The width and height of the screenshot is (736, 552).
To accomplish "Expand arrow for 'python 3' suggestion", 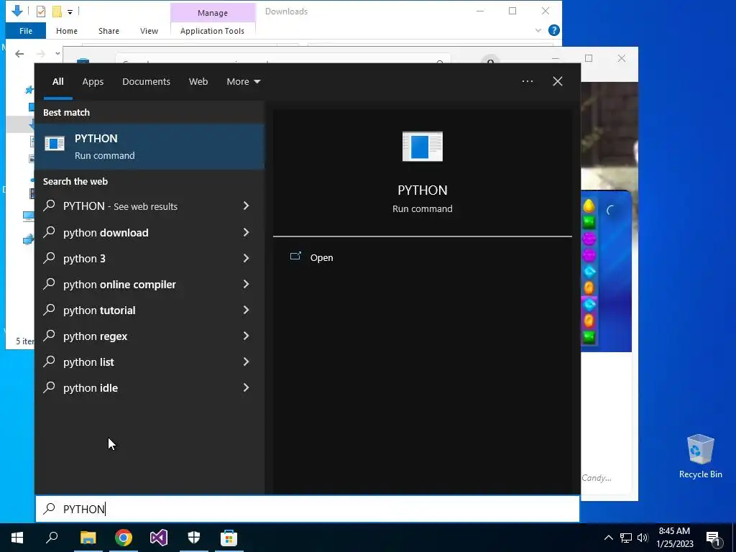I will tap(246, 258).
